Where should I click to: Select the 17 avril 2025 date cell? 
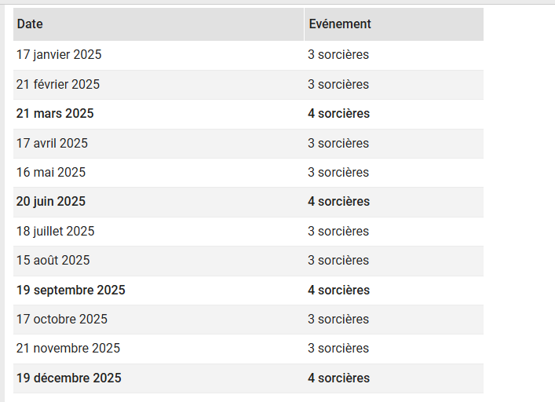52,143
